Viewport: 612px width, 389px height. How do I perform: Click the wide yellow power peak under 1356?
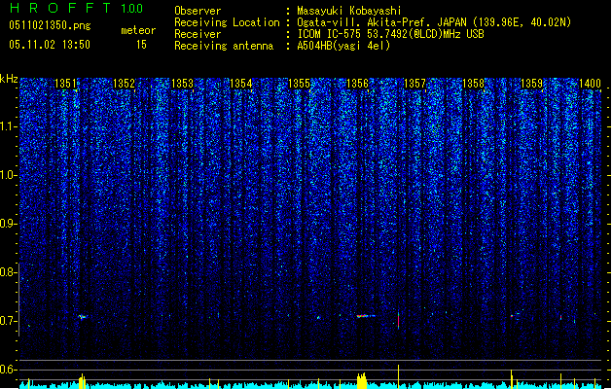362,380
